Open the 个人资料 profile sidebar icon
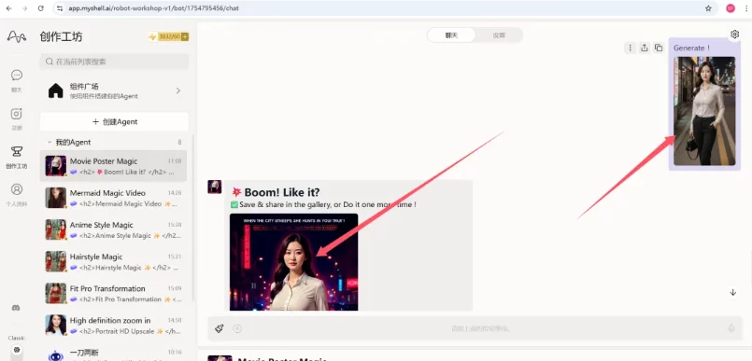The width and height of the screenshot is (752, 361). (17, 189)
